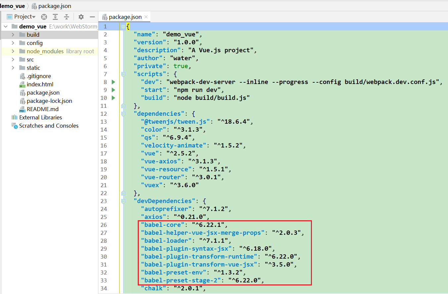This screenshot has height=294, width=448.
Task: Click the Select Opened File crosshair icon
Action: 44,17
